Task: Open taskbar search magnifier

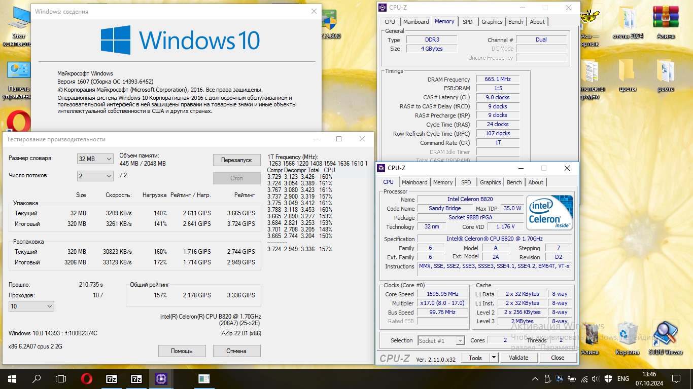Action: [x=37, y=378]
